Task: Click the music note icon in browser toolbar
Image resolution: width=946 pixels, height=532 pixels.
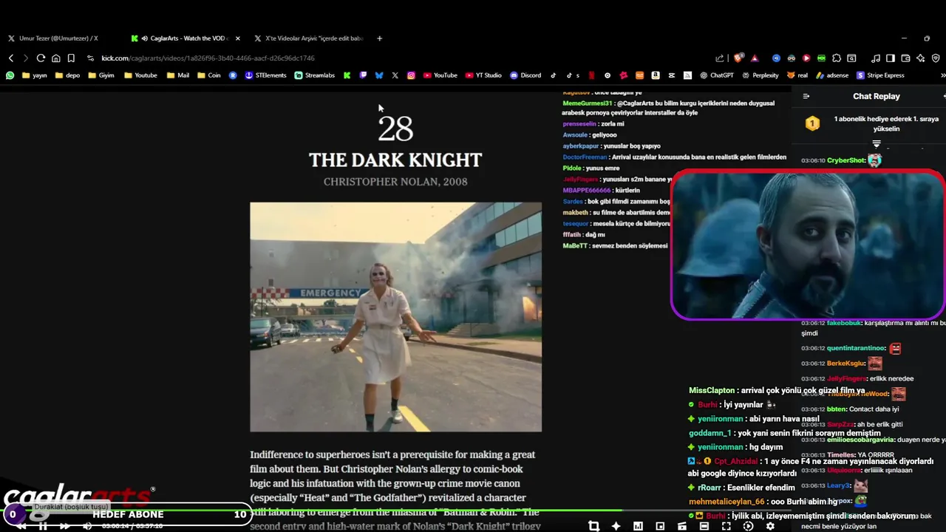Action: (x=876, y=58)
